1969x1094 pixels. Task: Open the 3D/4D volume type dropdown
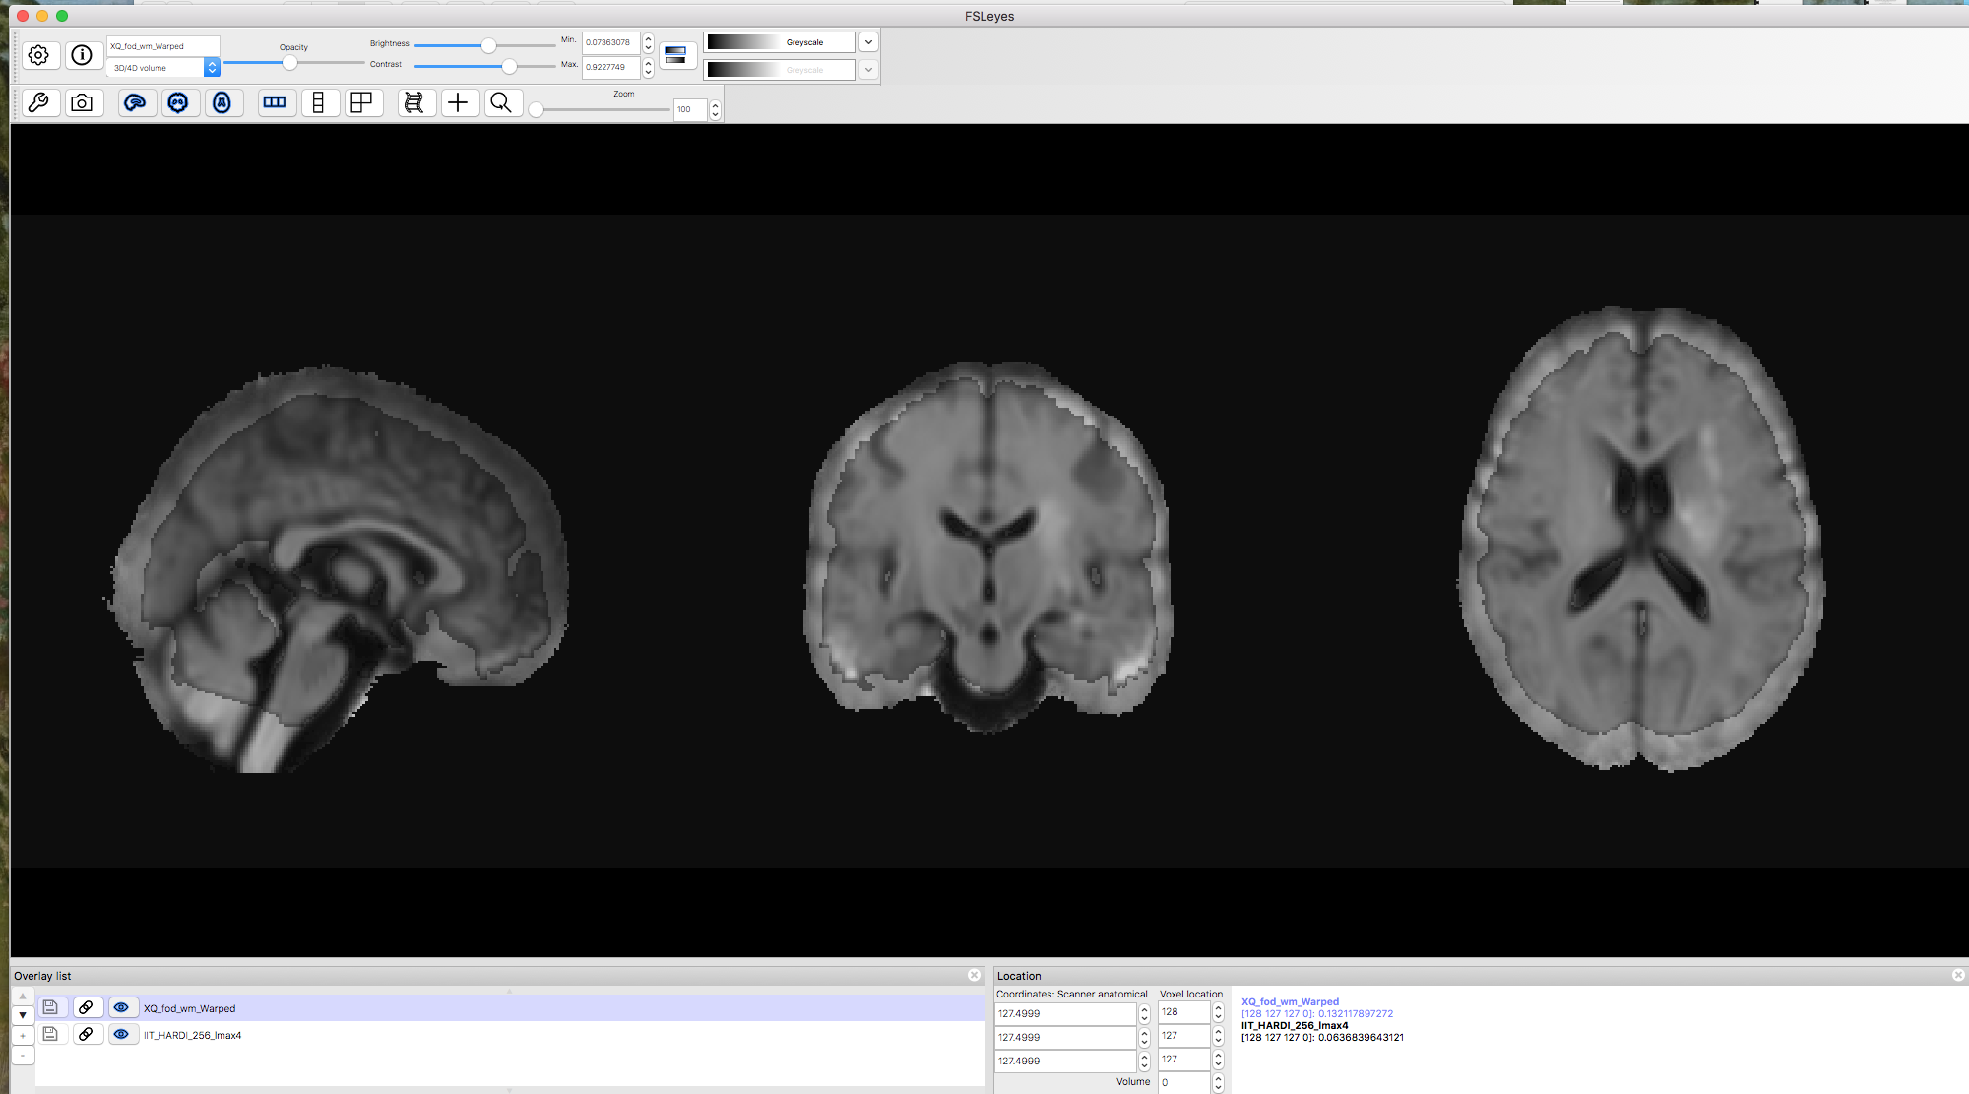point(212,68)
